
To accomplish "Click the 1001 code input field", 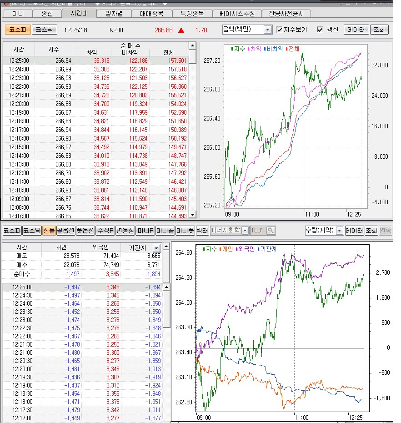I will [x=258, y=231].
